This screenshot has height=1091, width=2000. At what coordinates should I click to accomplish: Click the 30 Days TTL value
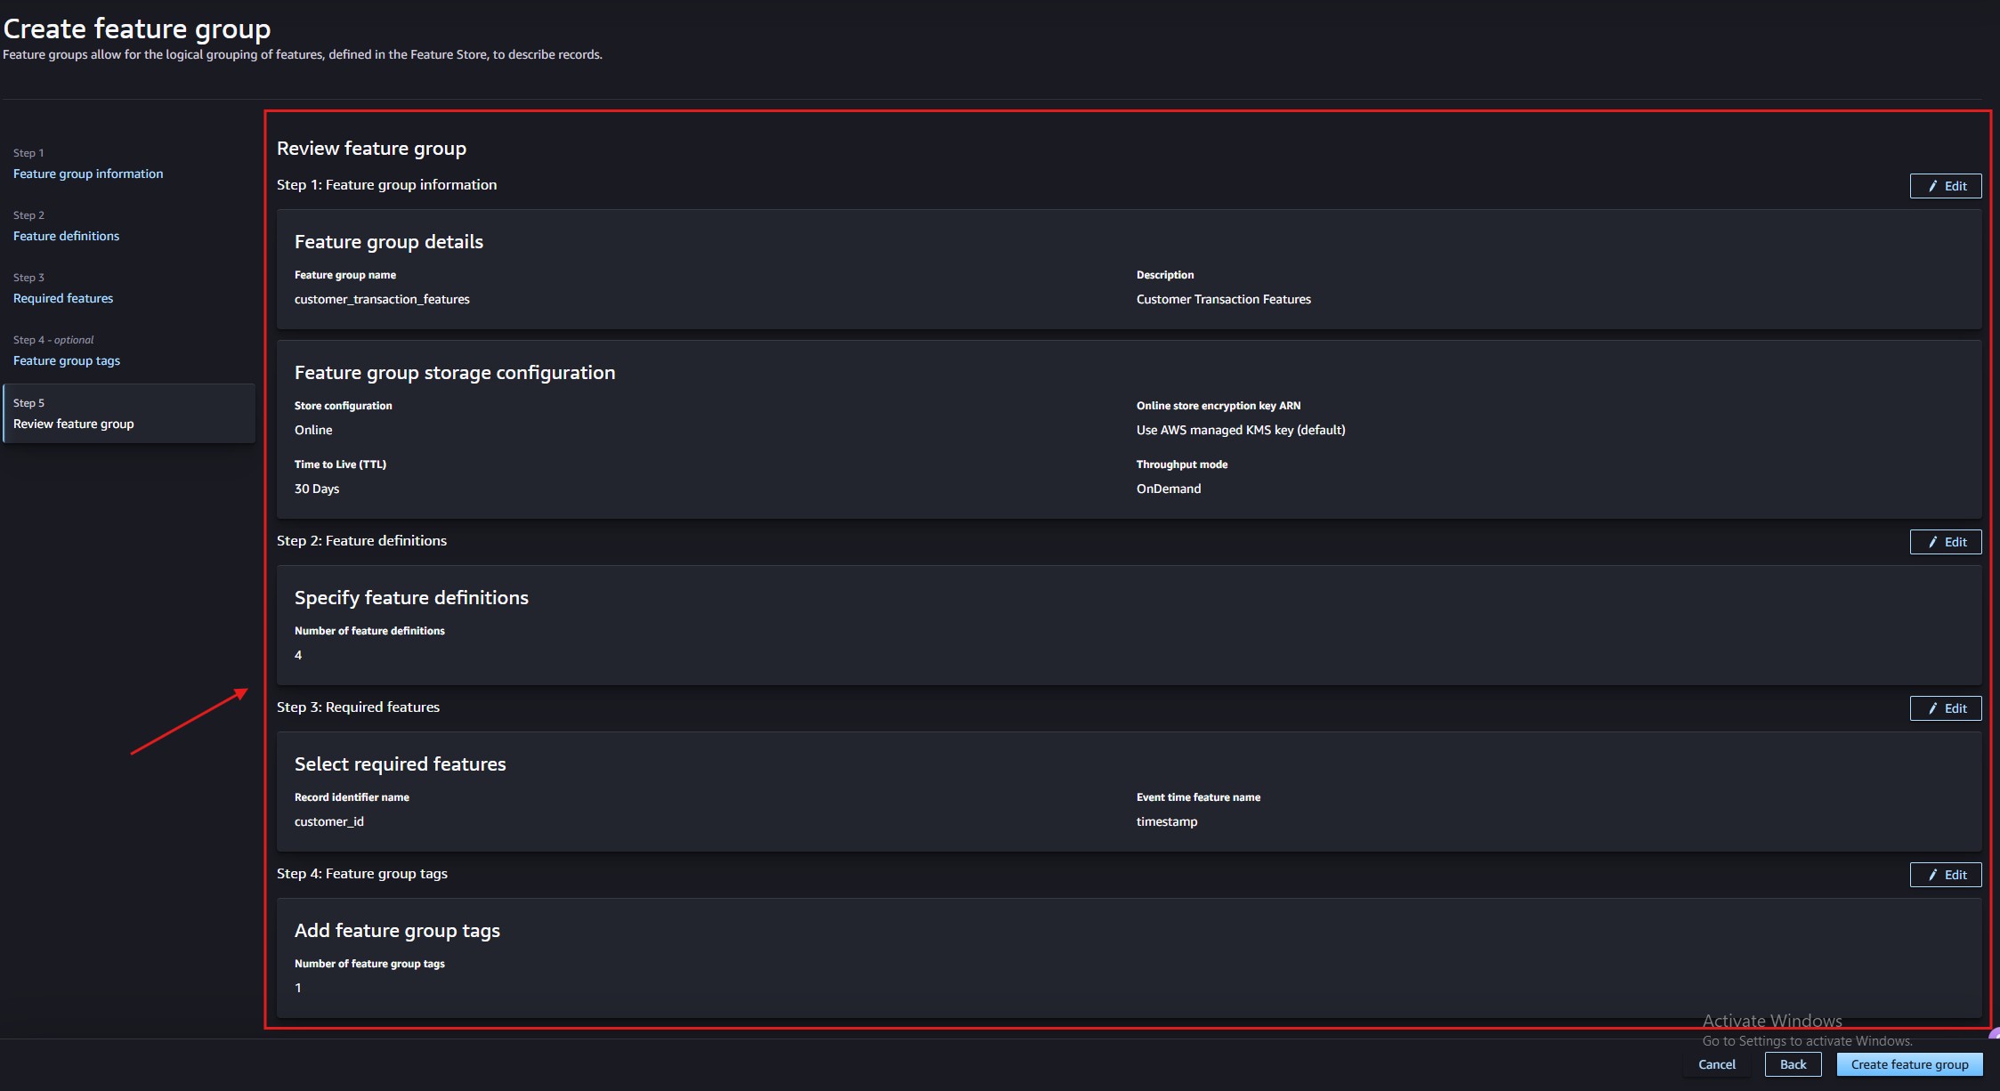[317, 489]
